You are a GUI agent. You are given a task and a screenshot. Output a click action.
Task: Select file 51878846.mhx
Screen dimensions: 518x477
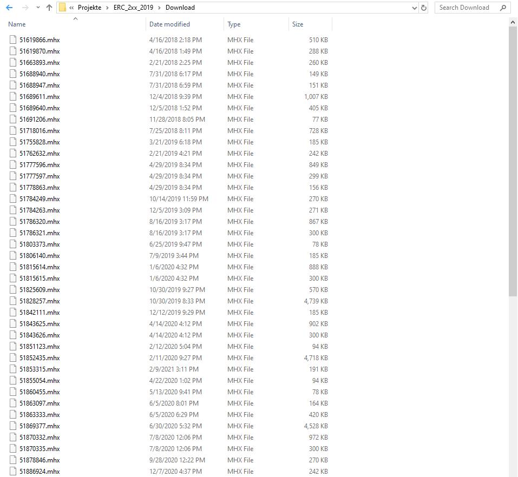(x=40, y=460)
